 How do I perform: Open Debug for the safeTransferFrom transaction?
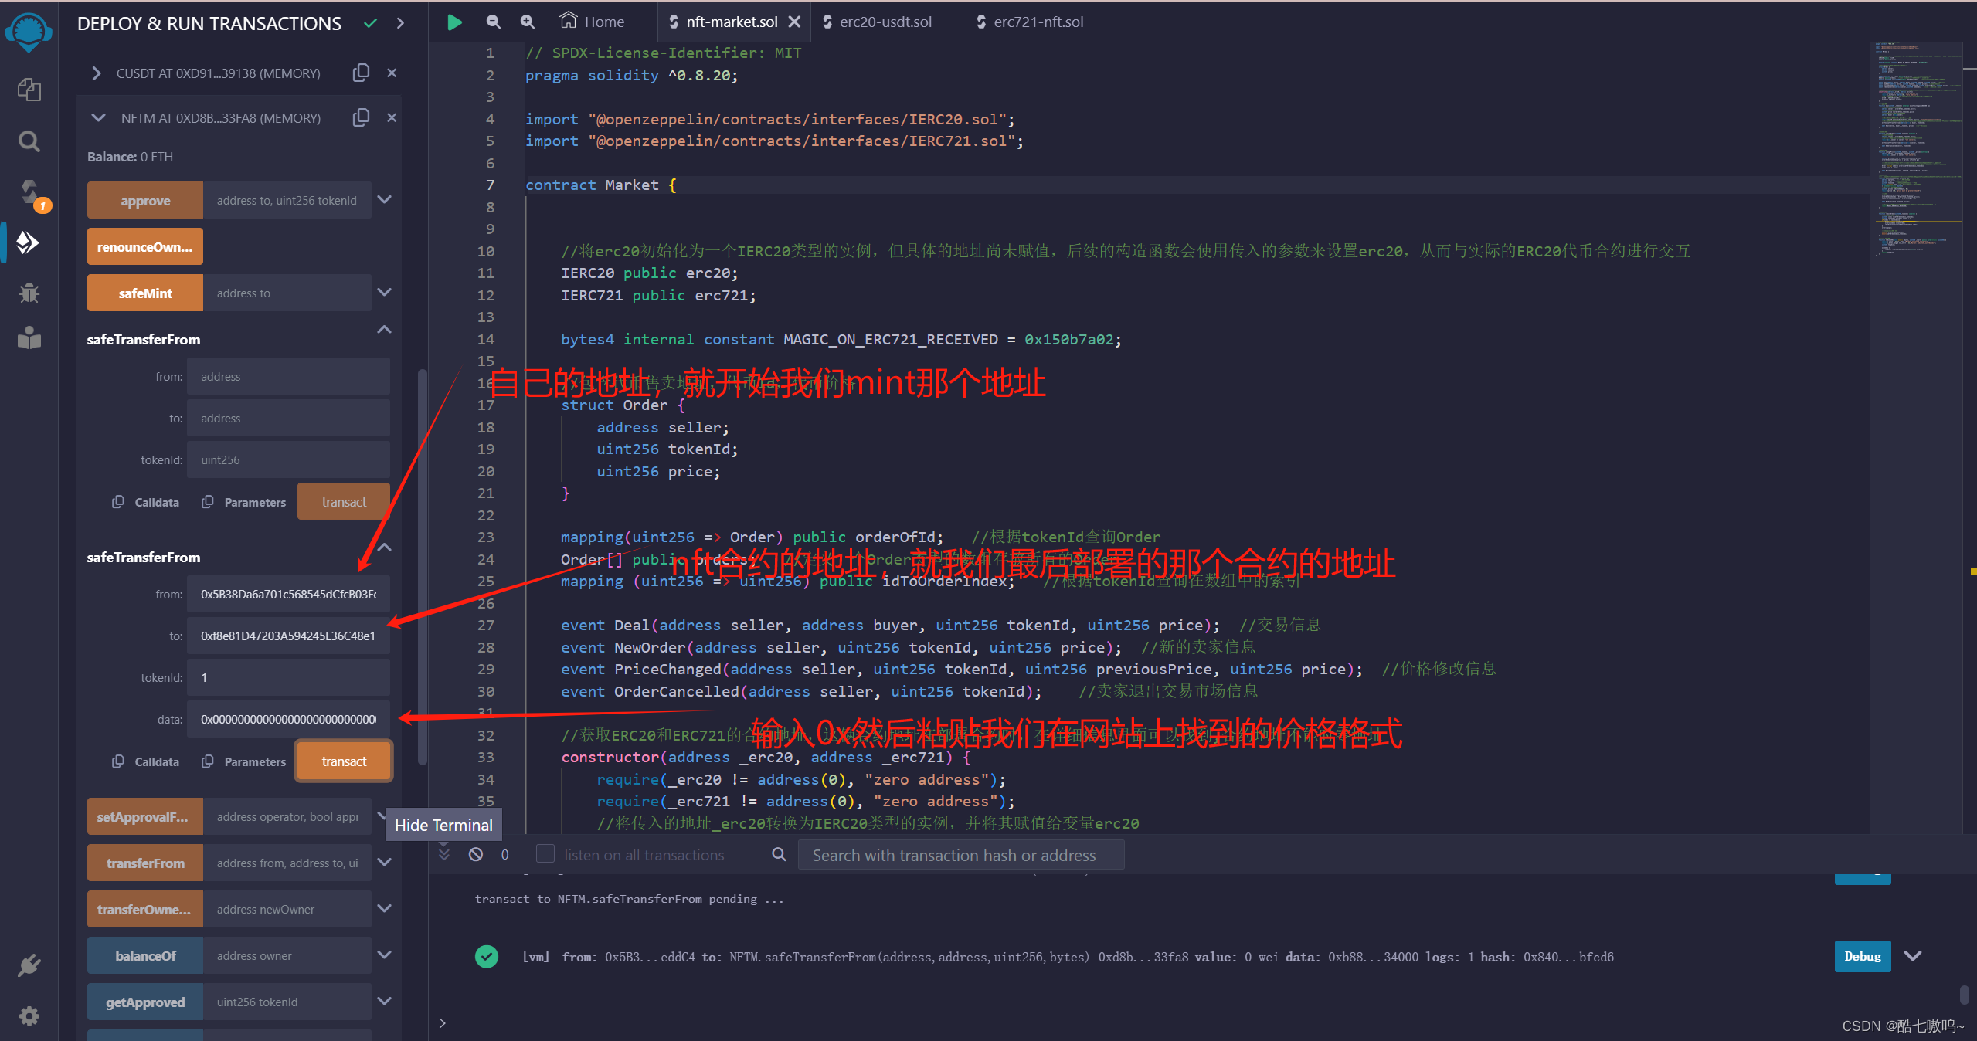(1863, 956)
